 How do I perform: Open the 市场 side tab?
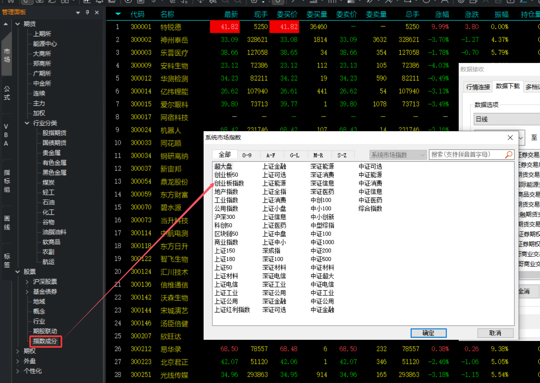(x=7, y=56)
